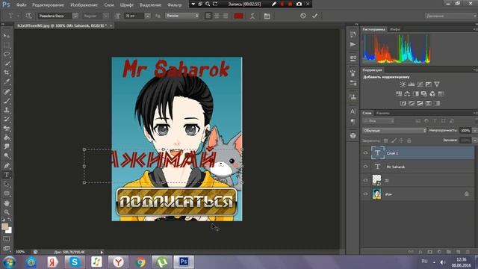
Task: Select the Rectangular Marquee tool
Action: coord(7,46)
